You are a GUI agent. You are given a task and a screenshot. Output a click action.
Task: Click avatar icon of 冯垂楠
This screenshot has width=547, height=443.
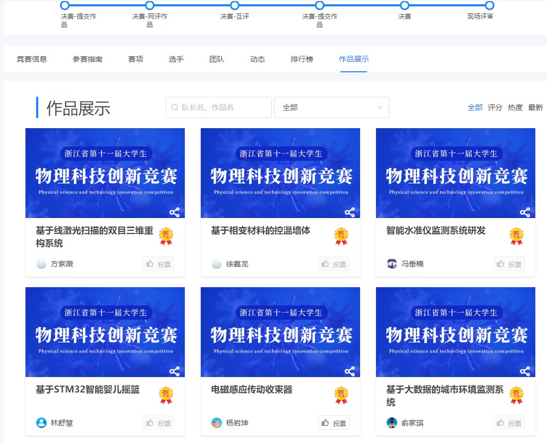(x=392, y=264)
